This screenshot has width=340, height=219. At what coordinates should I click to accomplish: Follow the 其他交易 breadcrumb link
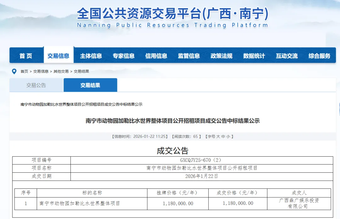pos(61,72)
